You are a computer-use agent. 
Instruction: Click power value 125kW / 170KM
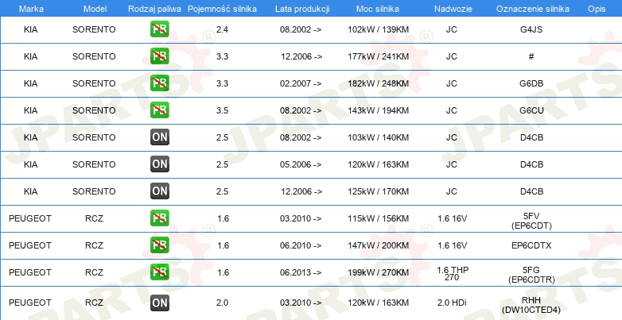point(378,191)
